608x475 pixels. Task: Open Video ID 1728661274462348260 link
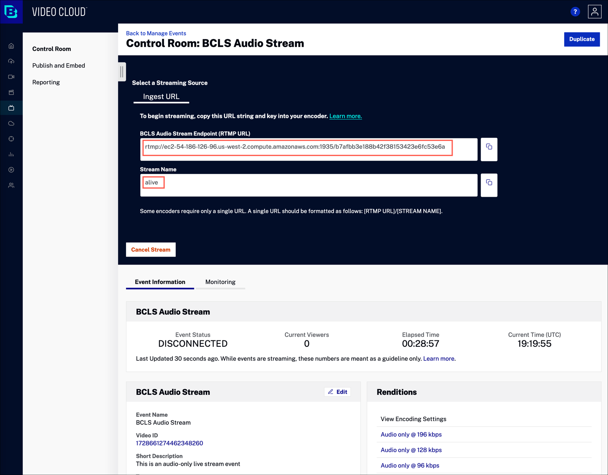click(x=169, y=443)
